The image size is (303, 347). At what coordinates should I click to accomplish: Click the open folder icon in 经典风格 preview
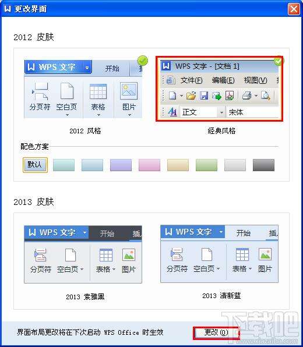point(191,96)
